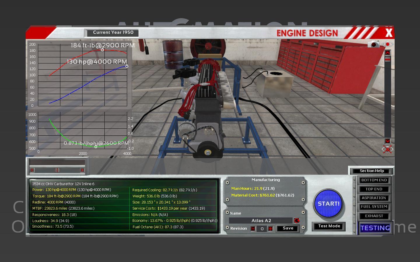
Task: Toggle the crossed-out eye hide icon
Action: (387, 149)
